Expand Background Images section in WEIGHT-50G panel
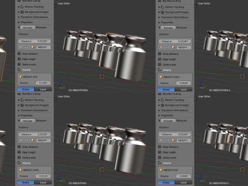This screenshot has width=248, height=186. tap(159, 105)
